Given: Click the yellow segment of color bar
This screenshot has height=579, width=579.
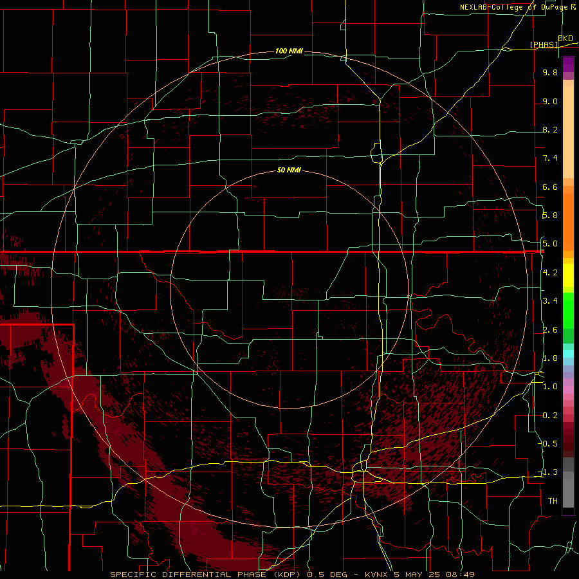Looking at the screenshot, I should (568, 275).
